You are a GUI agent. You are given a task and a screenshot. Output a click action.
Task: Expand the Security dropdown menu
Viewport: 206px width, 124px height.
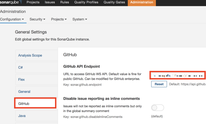point(37,19)
